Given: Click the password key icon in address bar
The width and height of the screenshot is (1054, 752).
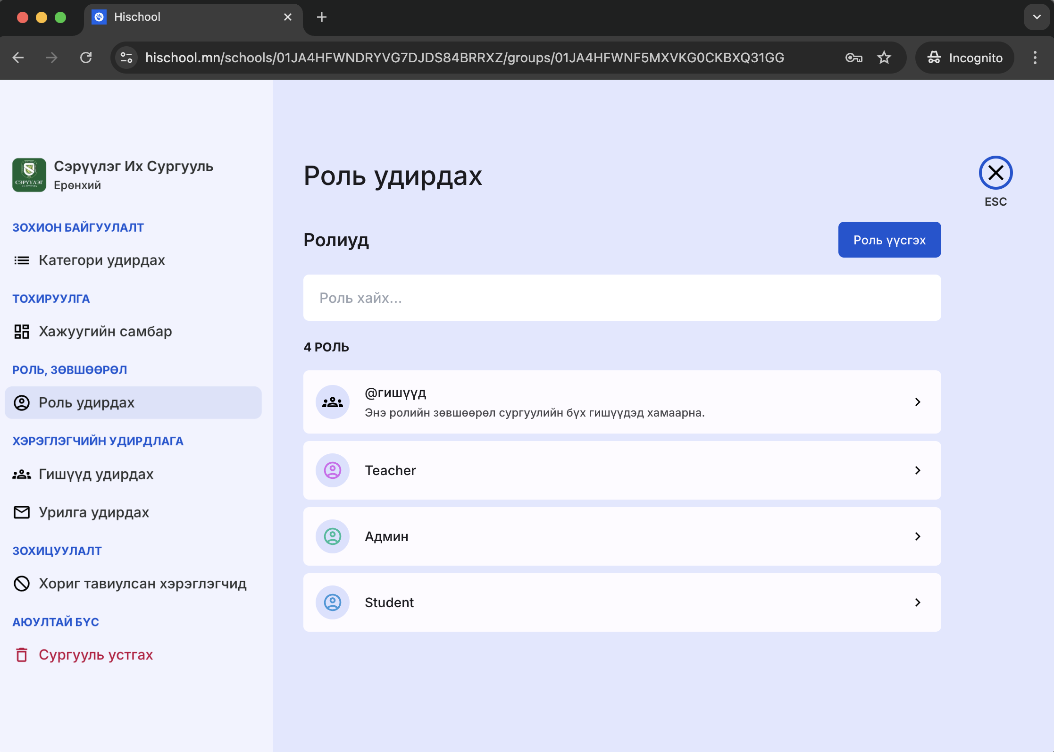Looking at the screenshot, I should 853,58.
